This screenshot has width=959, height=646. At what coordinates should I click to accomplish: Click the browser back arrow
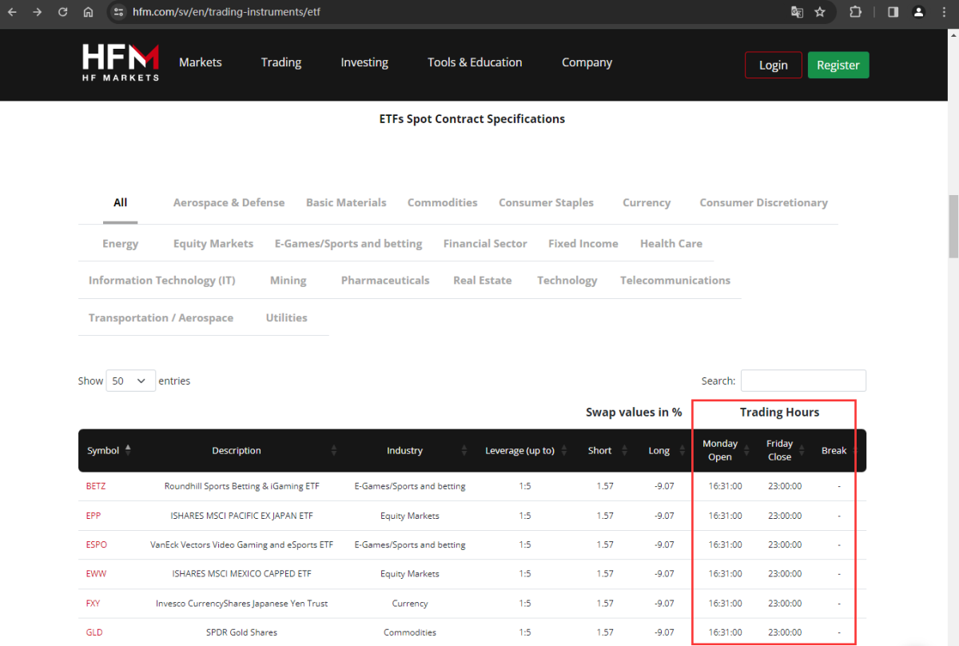pos(12,12)
